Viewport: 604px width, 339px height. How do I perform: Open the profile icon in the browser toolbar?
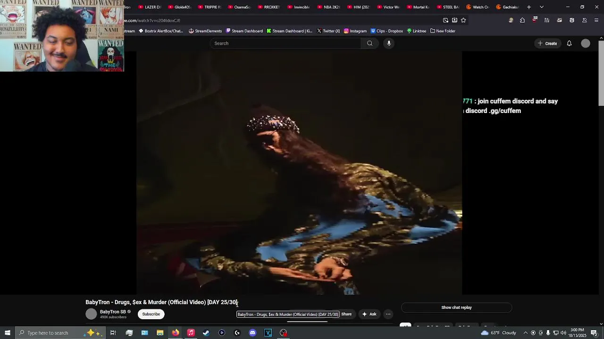click(x=584, y=20)
